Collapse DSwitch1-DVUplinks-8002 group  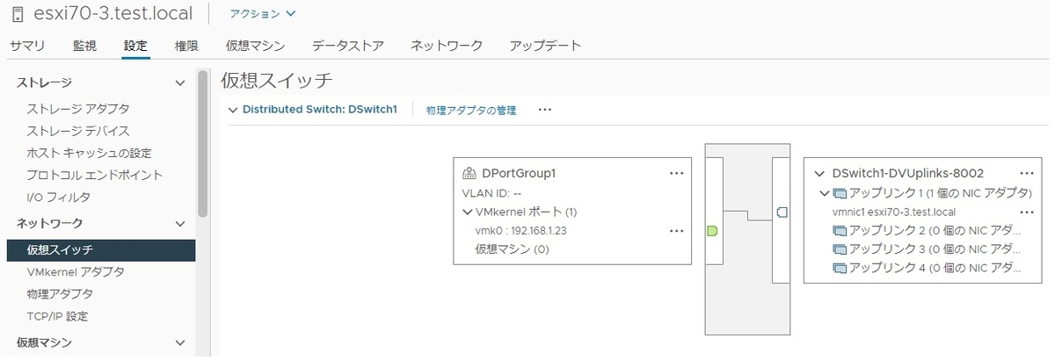pos(820,174)
